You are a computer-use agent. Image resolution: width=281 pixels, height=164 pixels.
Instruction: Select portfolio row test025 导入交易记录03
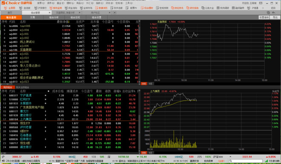[x=69, y=66]
